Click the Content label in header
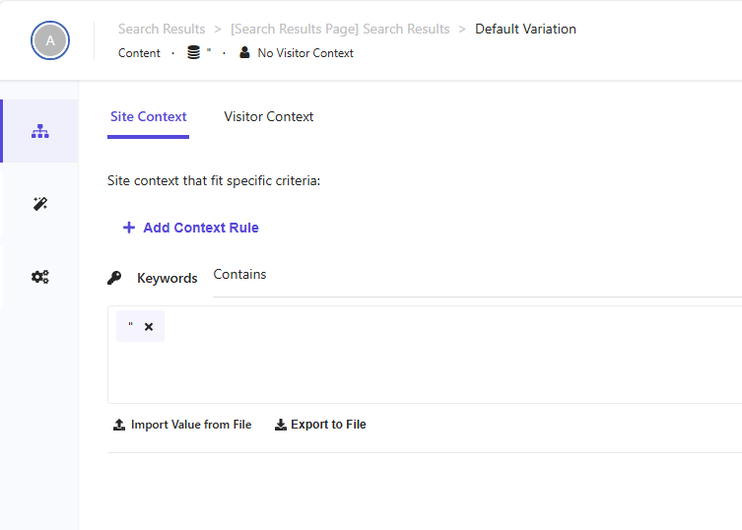742x530 pixels. tap(139, 53)
